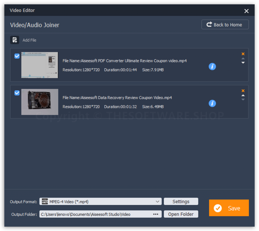259x231 pixels.
Task: Open the Output Format dropdown
Action: [100, 201]
